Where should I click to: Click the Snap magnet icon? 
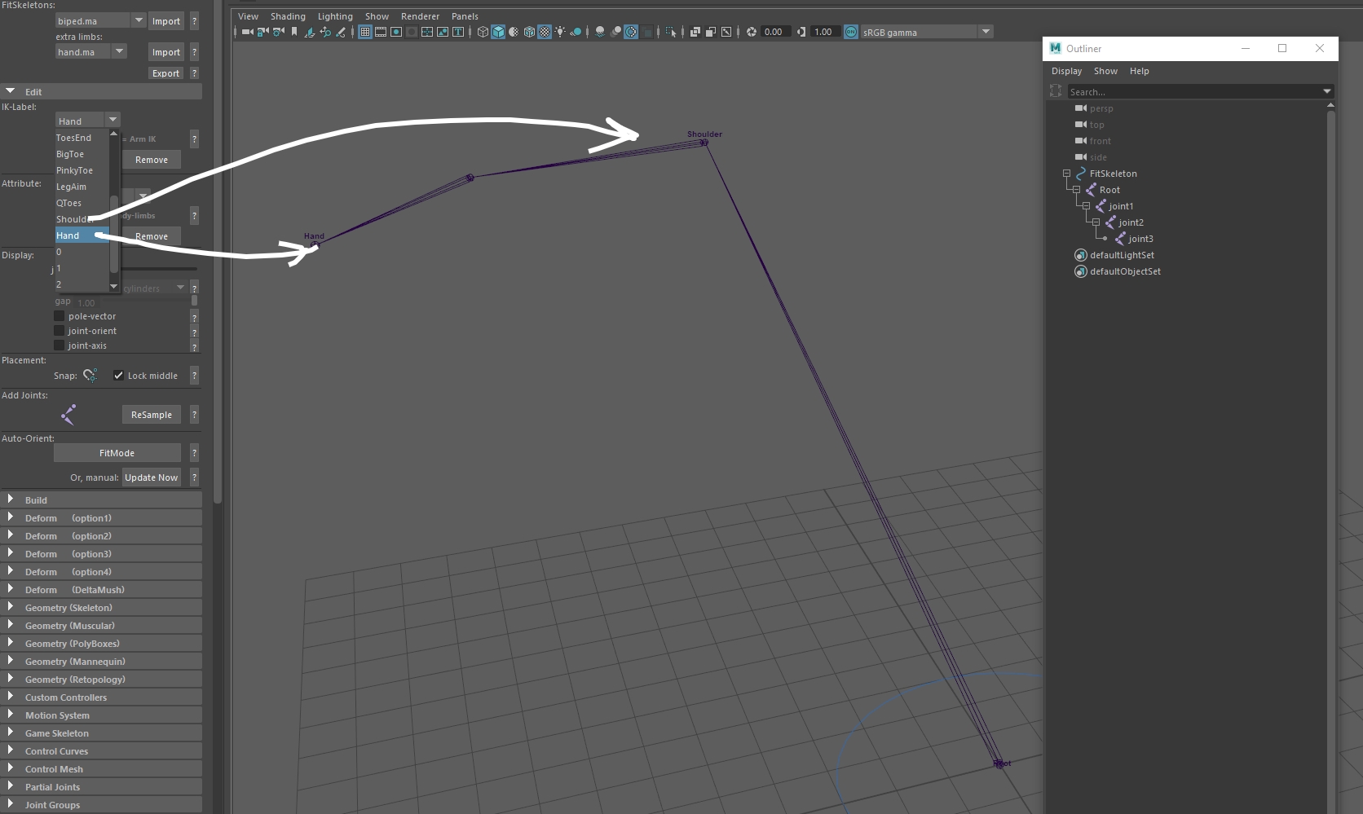point(90,375)
